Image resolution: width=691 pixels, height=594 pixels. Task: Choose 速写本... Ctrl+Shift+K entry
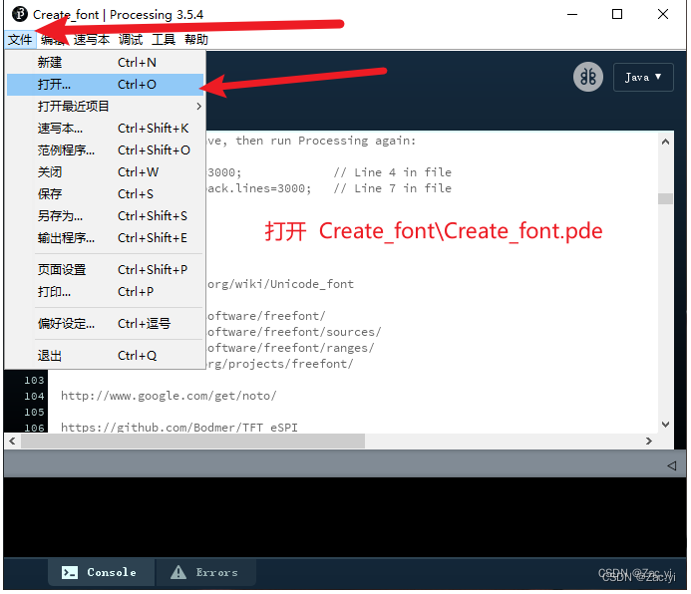click(x=105, y=129)
